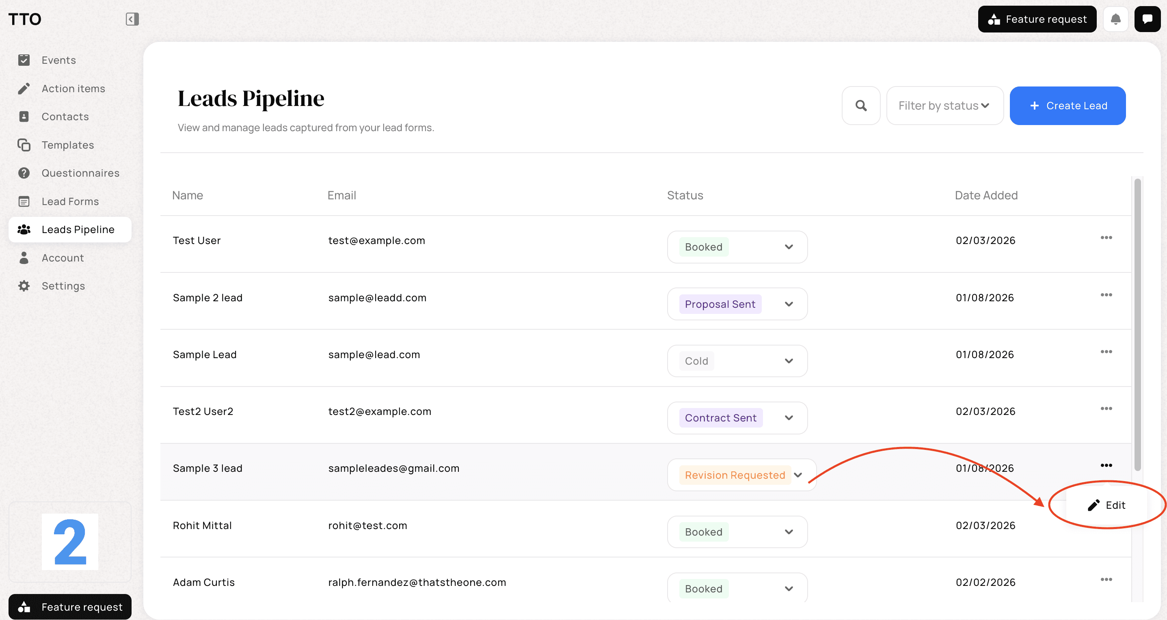This screenshot has height=620, width=1167.
Task: Collapse the sidebar with panel icon
Action: click(132, 19)
